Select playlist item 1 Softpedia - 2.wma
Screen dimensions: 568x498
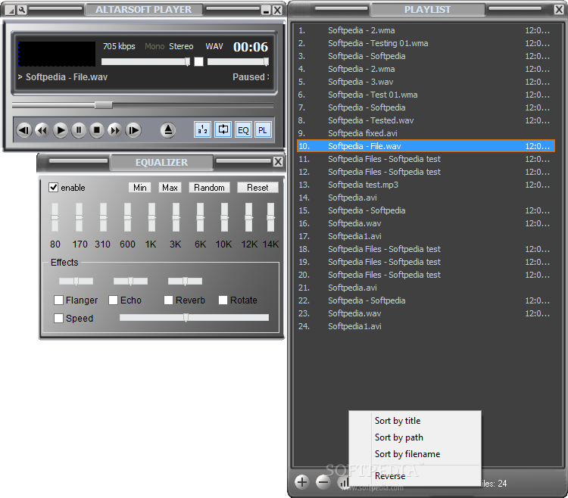426,30
